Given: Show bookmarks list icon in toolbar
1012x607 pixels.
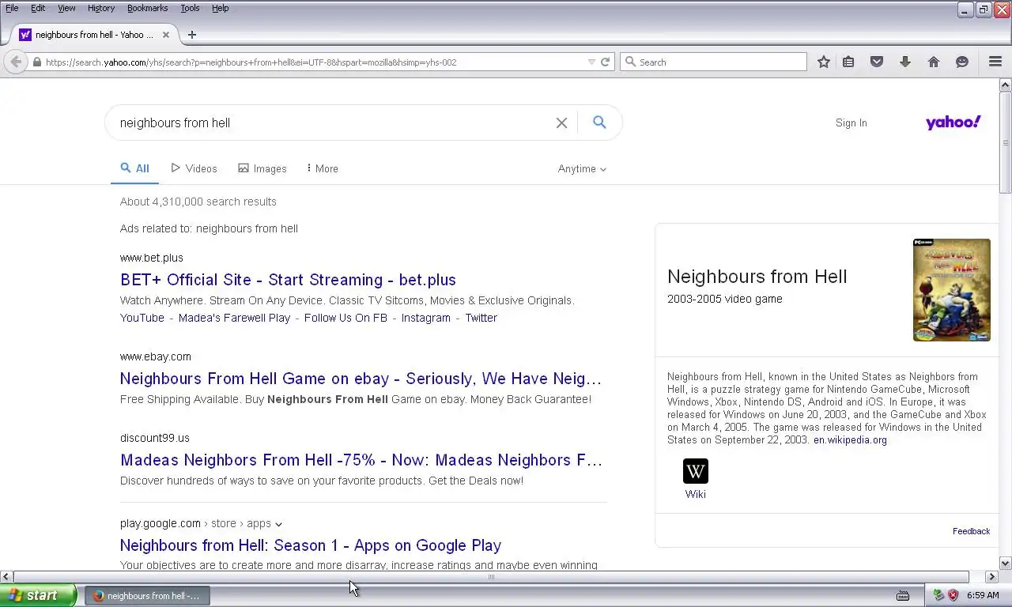Looking at the screenshot, I should tap(848, 62).
